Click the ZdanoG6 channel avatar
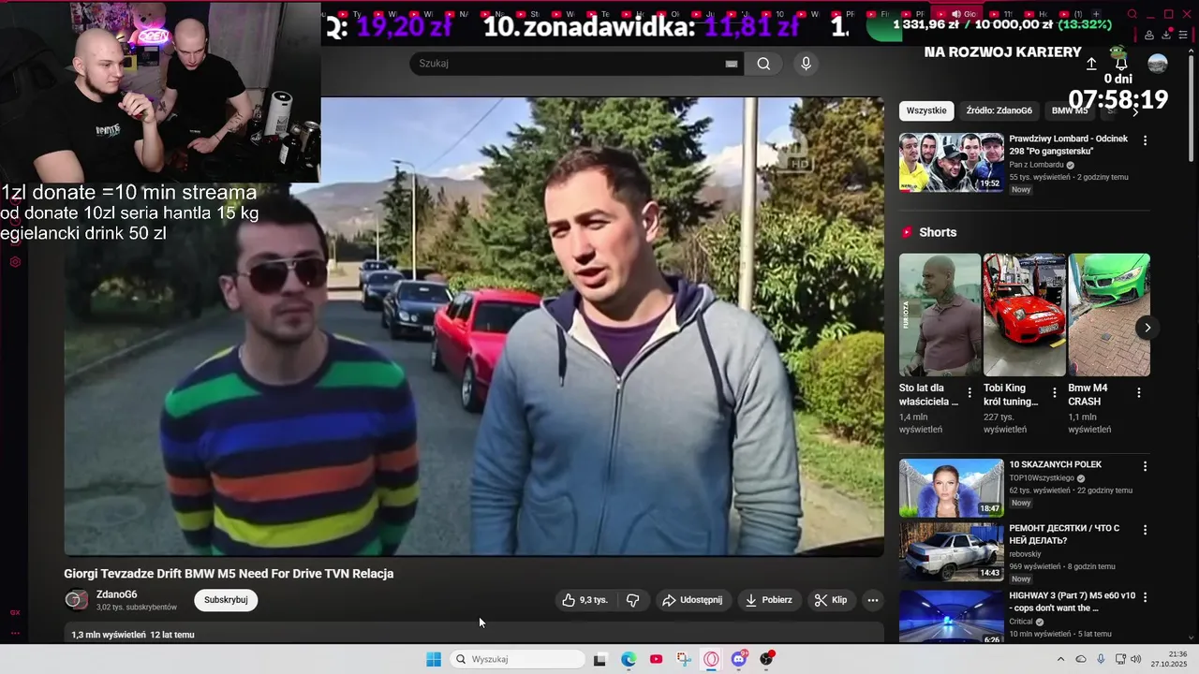The height and width of the screenshot is (674, 1199). pos(77,600)
